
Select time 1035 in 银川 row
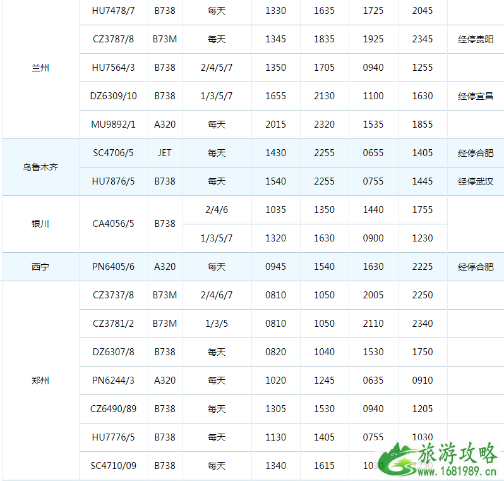pos(275,210)
